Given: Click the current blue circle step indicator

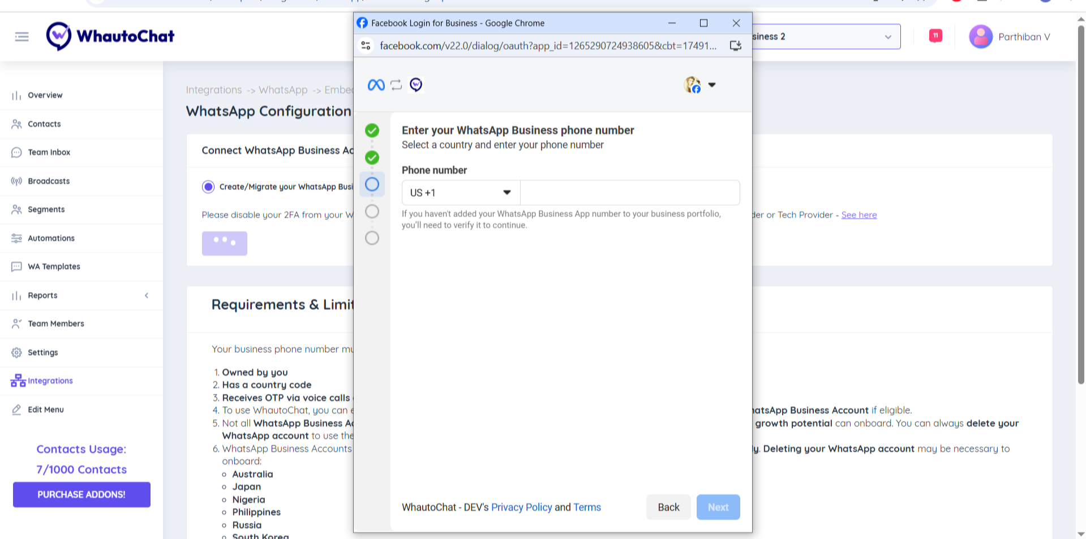Looking at the screenshot, I should 372,184.
